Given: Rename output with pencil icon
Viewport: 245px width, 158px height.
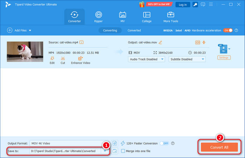Looking at the screenshot, I should click(160, 42).
